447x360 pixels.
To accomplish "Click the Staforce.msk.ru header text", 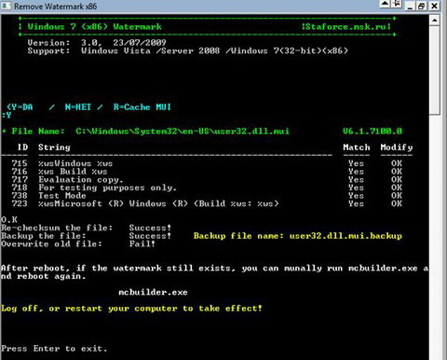I will (346, 27).
